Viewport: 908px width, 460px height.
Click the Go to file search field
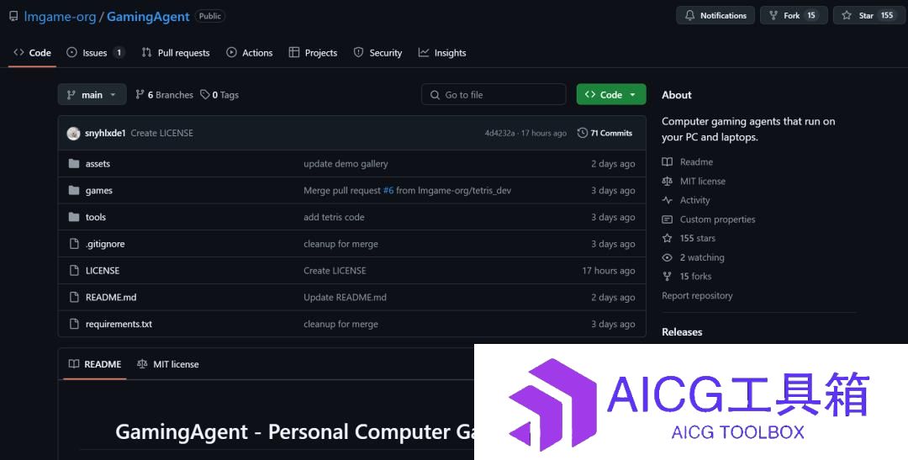(494, 94)
